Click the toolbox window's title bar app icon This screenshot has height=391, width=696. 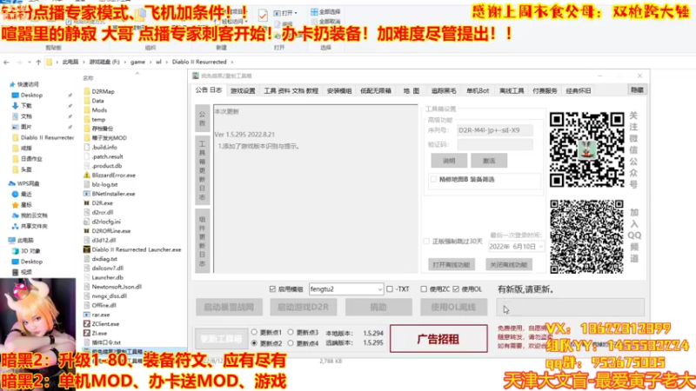point(195,76)
